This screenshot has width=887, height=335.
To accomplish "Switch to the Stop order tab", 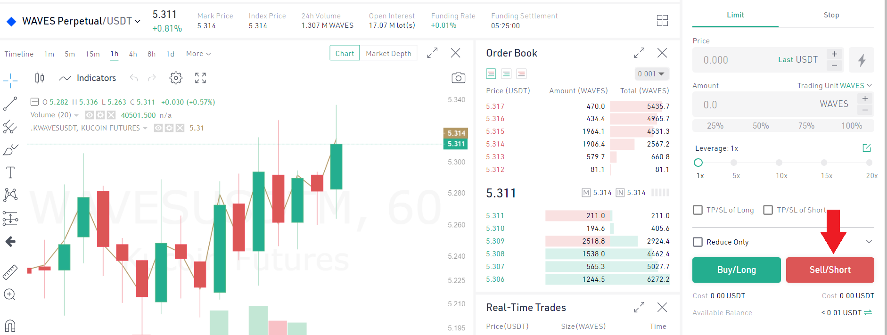I will [831, 15].
